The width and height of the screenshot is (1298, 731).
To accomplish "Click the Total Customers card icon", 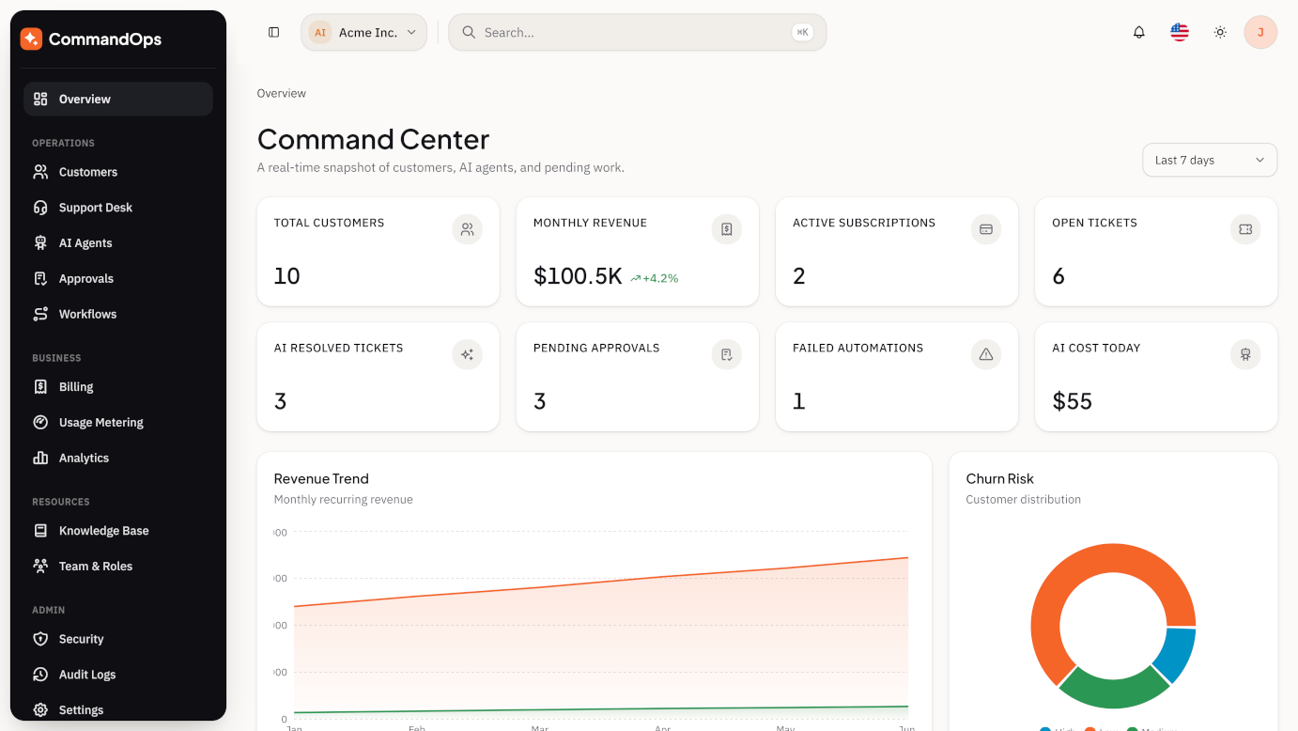I will point(467,229).
